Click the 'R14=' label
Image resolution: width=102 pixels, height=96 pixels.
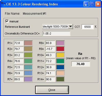(x=41, y=79)
